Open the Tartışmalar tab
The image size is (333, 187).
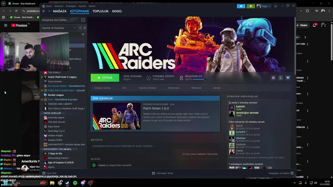click(x=174, y=88)
